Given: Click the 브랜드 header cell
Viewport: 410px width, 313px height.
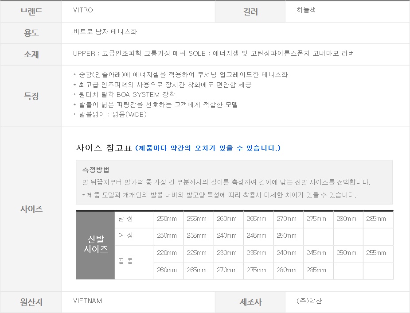Looking at the screenshot, I should 31,12.
